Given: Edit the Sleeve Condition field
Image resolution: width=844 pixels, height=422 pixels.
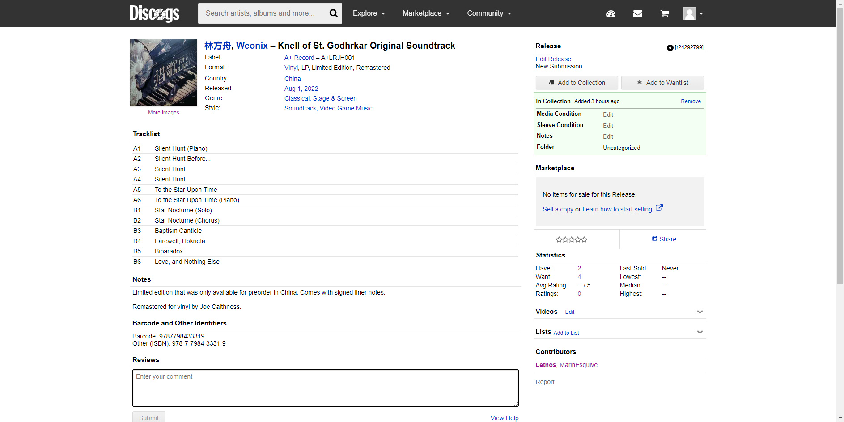Looking at the screenshot, I should [x=608, y=126].
